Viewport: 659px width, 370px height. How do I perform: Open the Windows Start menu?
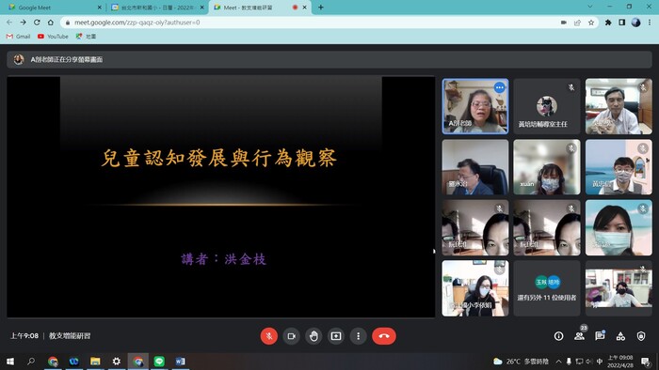click(x=10, y=362)
